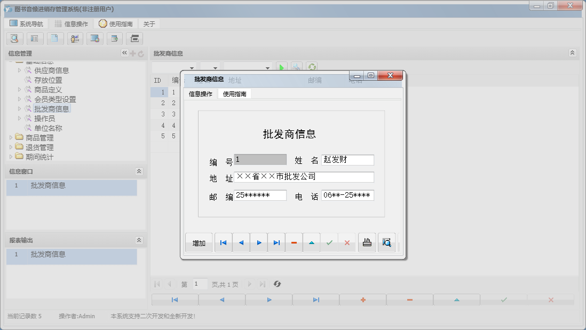Open print preview in the 批发商信息 dialog
The height and width of the screenshot is (330, 586).
[386, 243]
